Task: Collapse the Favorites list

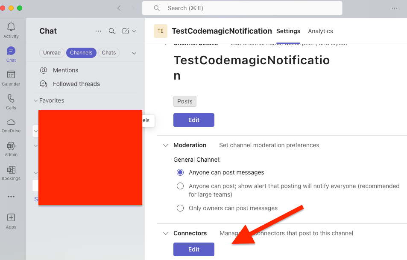Action: tap(36, 100)
